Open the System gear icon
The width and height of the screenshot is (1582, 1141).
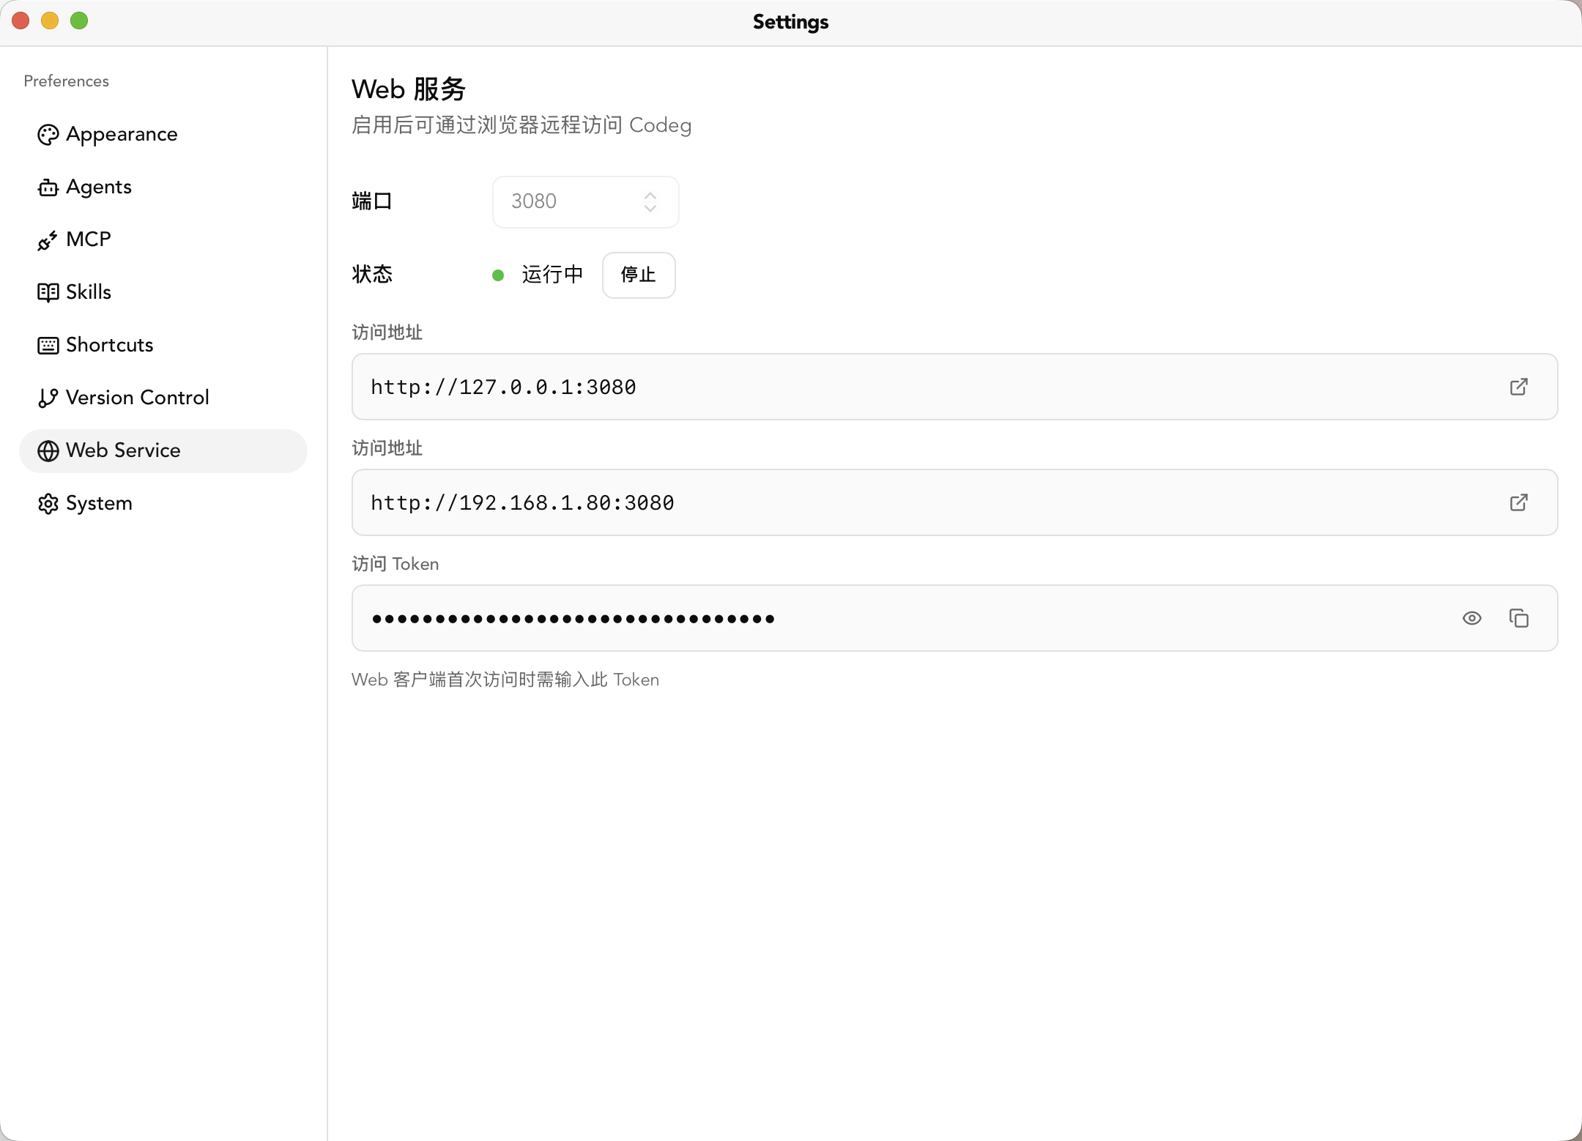click(x=48, y=503)
